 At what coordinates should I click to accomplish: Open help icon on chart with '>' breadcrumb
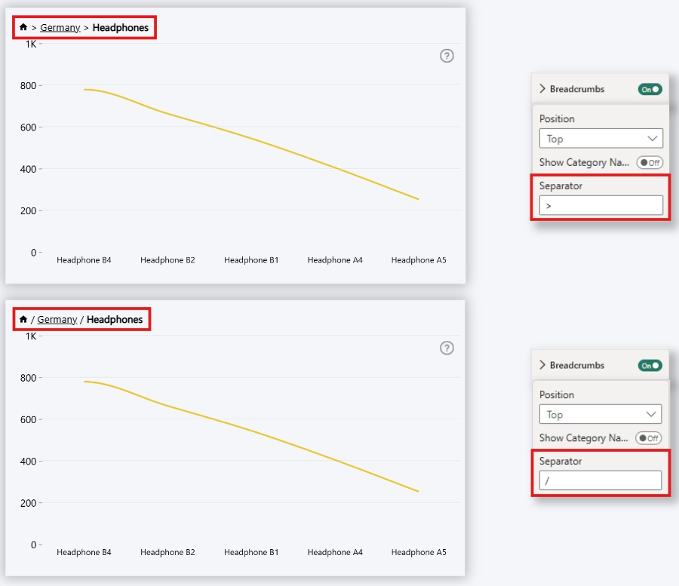[x=447, y=56]
